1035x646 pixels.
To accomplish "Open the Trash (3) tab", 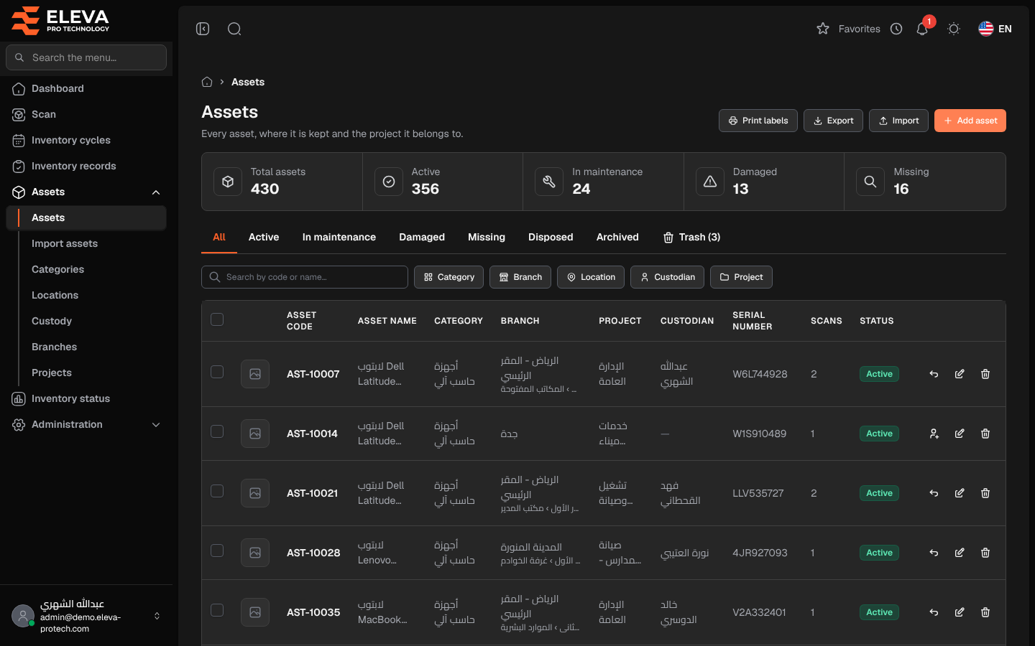I will [x=691, y=237].
